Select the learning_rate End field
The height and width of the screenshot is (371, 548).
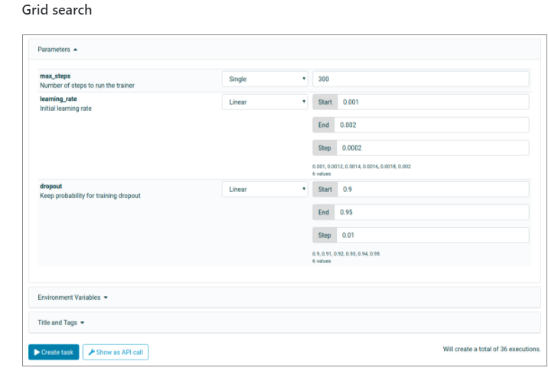[x=432, y=125]
